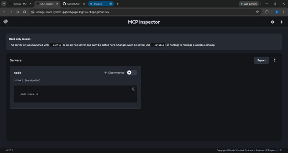Close the index.js tab

(x=30, y=4)
